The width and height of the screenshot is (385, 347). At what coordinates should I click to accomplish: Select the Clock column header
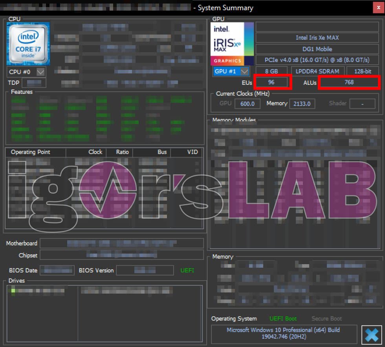click(x=95, y=152)
